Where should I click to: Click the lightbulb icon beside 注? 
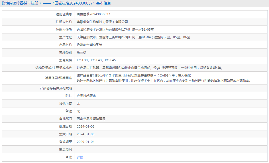click(67, 157)
